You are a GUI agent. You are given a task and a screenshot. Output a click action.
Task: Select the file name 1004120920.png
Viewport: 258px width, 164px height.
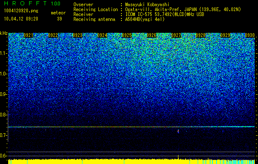pos(21,11)
